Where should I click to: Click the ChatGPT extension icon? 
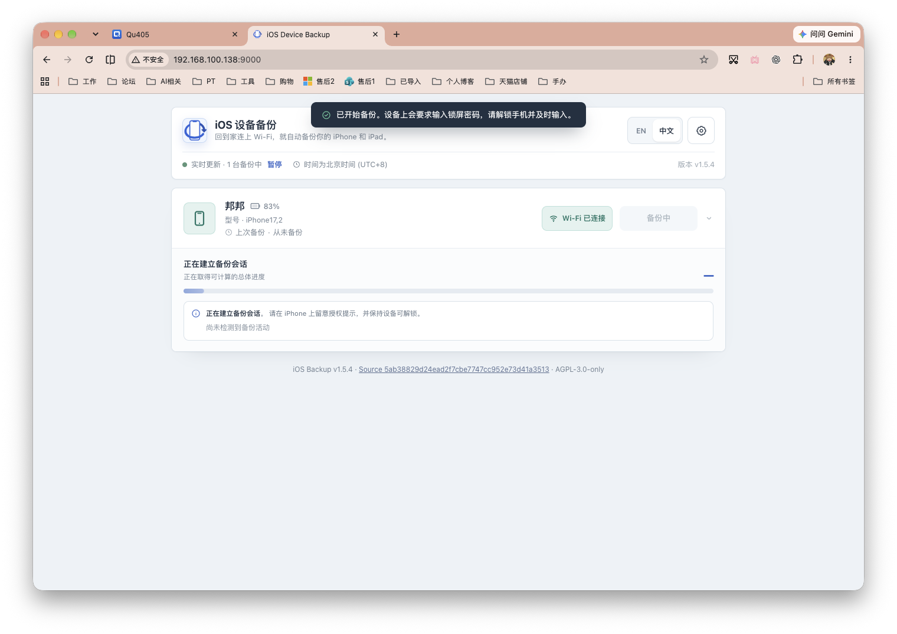(x=776, y=60)
